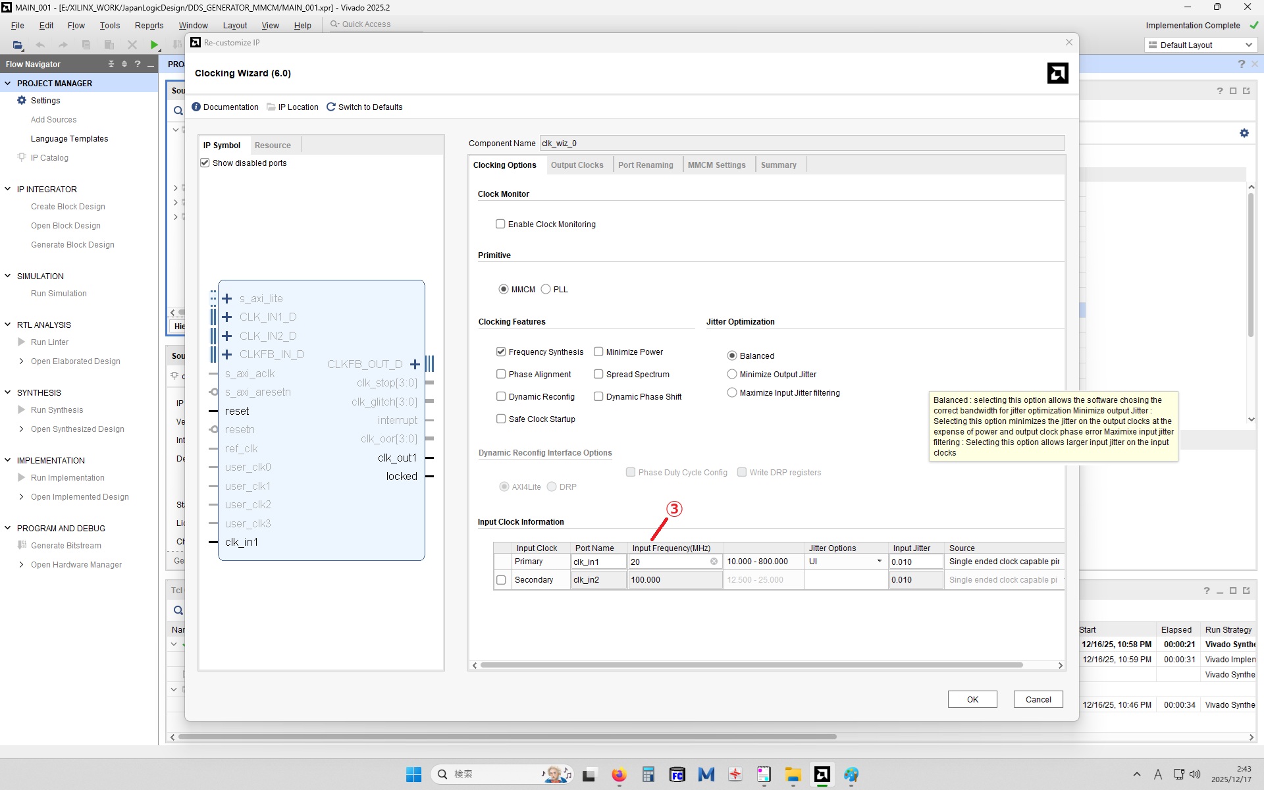The width and height of the screenshot is (1264, 790).
Task: Click the Switch to Defaults refresh icon
Action: [x=331, y=107]
